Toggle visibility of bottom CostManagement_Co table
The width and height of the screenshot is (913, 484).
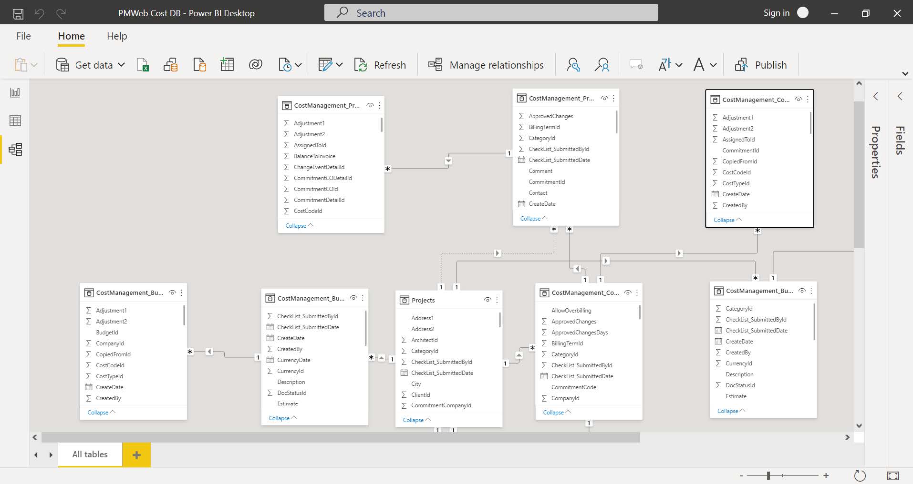[628, 292]
